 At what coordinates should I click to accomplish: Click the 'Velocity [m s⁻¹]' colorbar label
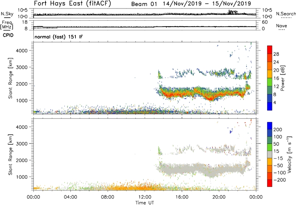[289, 154]
